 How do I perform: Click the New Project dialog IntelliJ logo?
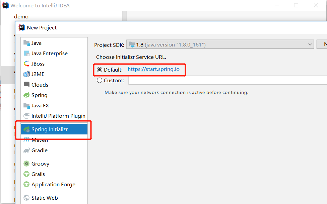click(22, 27)
